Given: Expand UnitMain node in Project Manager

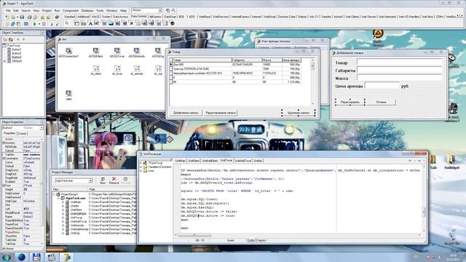Looking at the screenshot, I should [x=63, y=202].
